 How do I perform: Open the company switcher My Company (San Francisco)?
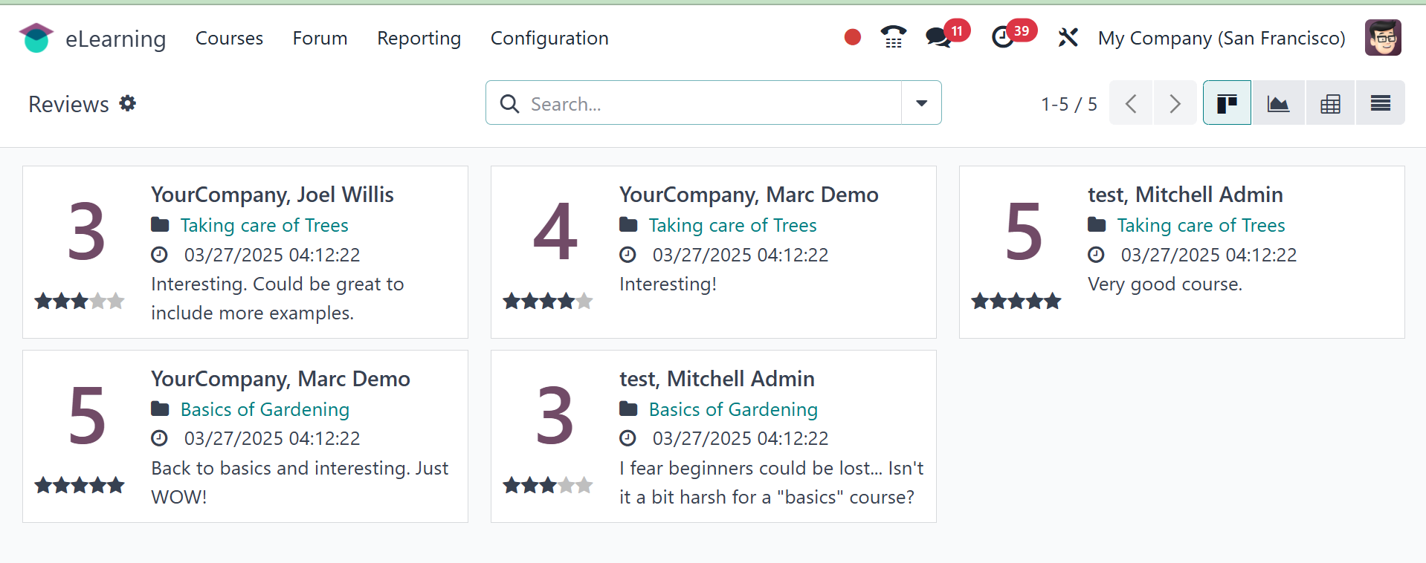pyautogui.click(x=1221, y=38)
